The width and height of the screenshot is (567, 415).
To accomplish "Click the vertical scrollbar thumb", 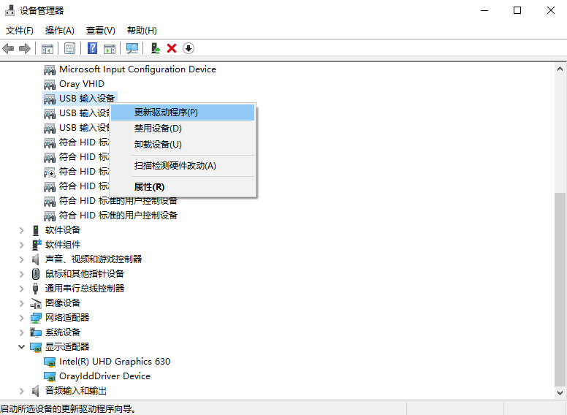I will 560,289.
